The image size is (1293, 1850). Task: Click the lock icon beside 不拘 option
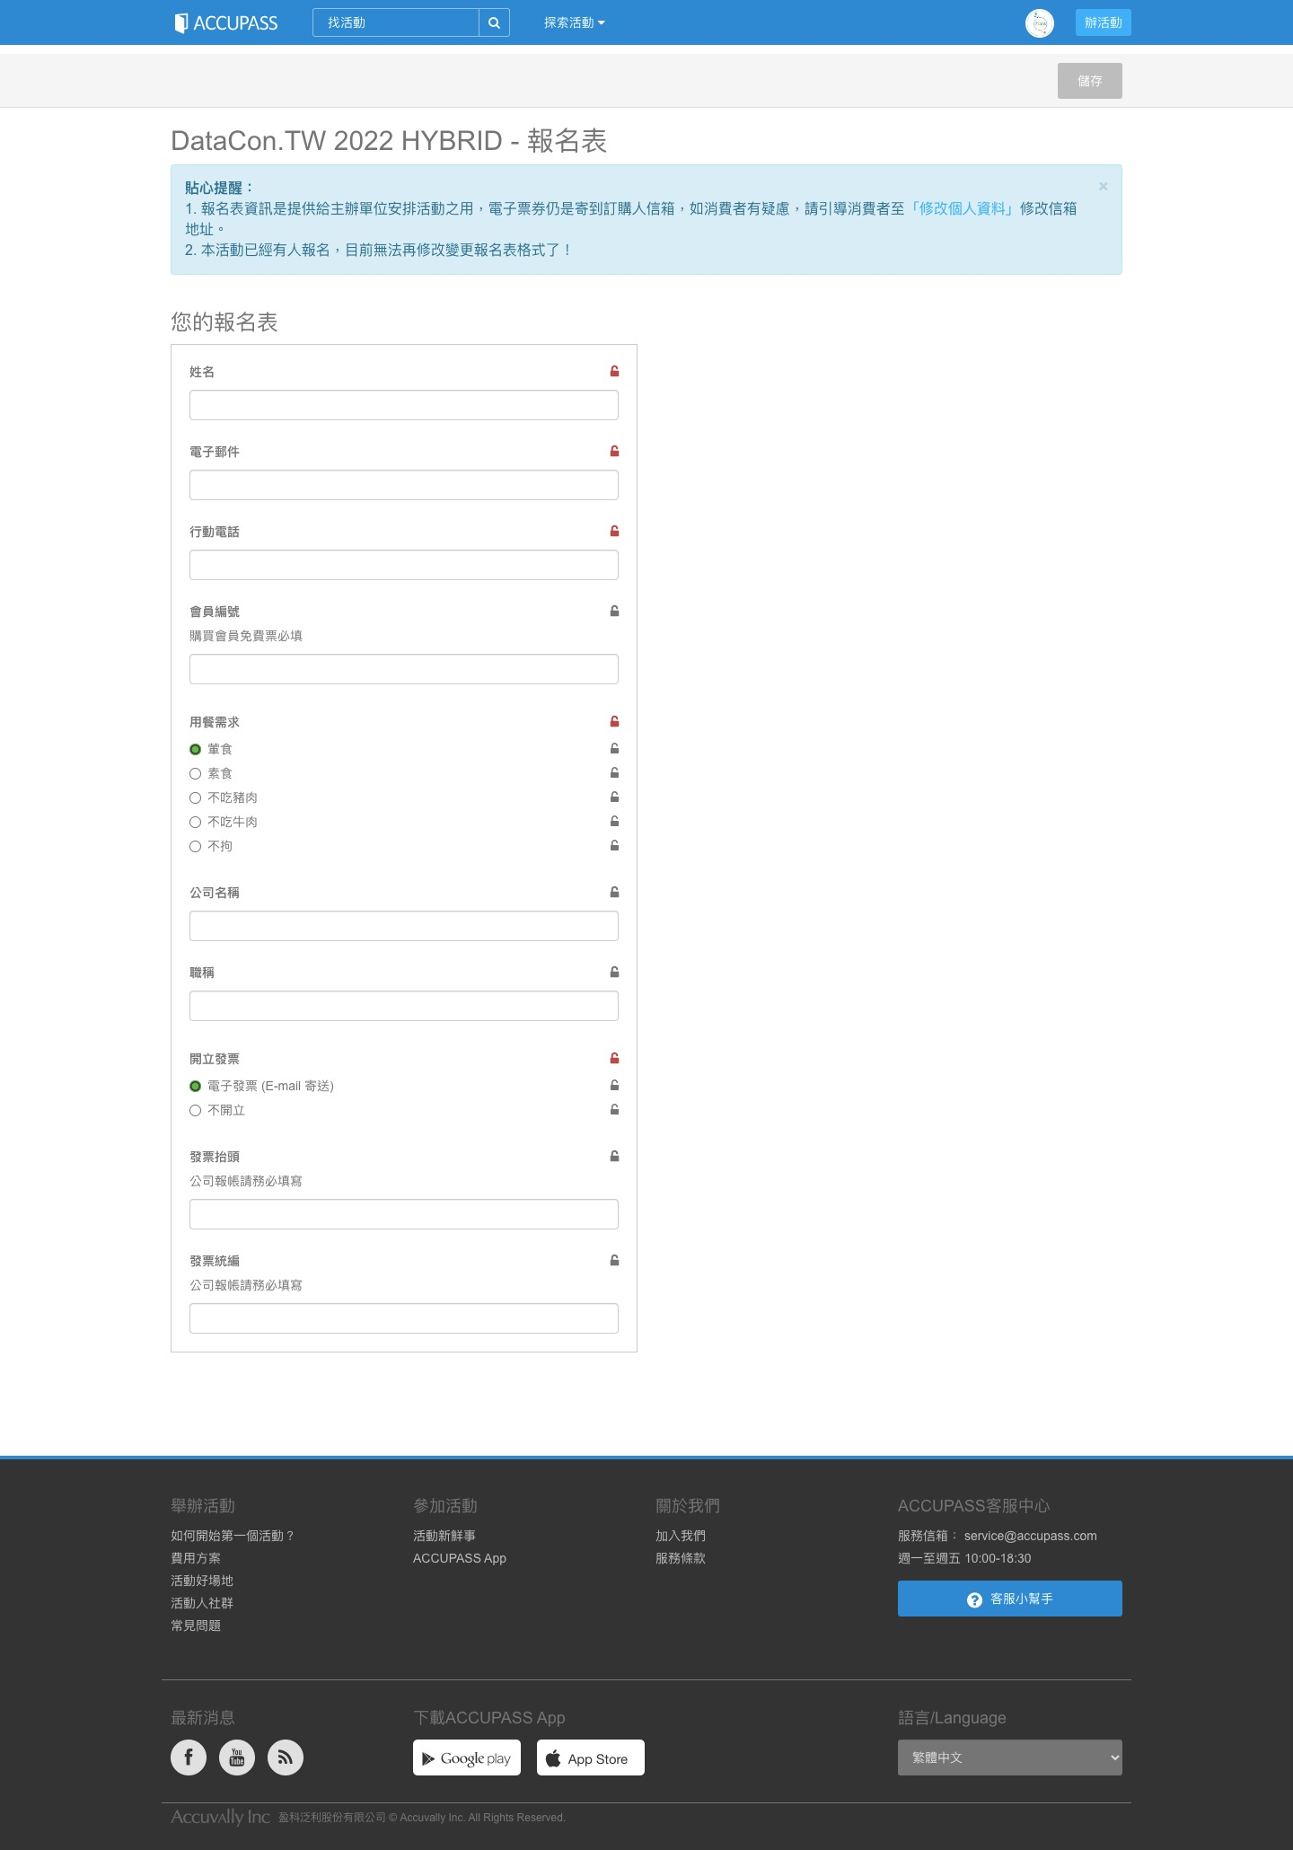tap(614, 845)
